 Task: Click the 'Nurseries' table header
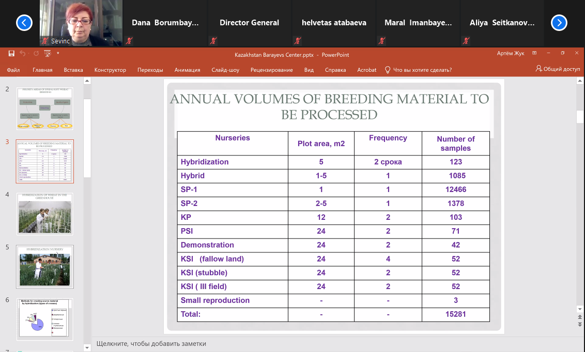(x=233, y=138)
